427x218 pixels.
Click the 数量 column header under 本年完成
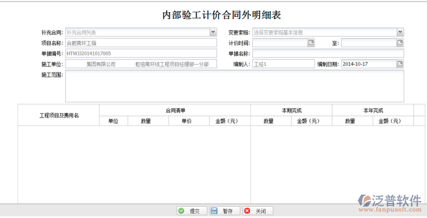coord(350,121)
